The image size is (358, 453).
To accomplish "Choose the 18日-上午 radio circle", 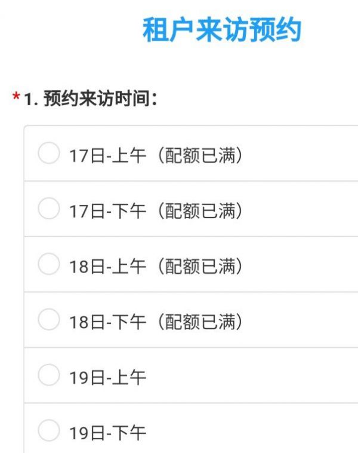I will click(x=48, y=265).
